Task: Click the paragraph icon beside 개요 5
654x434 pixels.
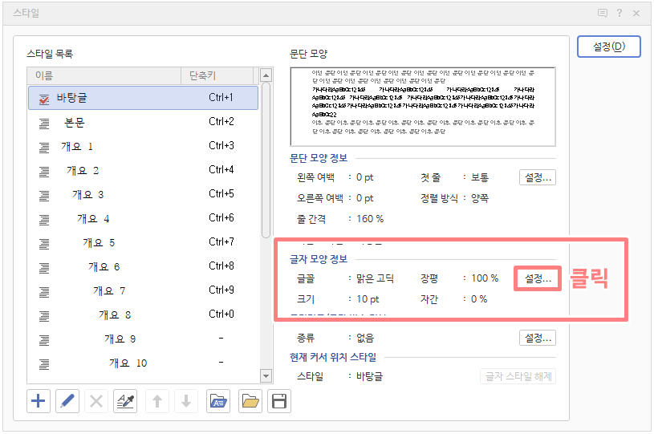Action: (44, 244)
